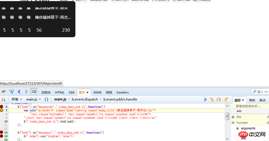The image size is (269, 141).
Task: Activate the element inspector pointer tool
Action: pos(11,92)
